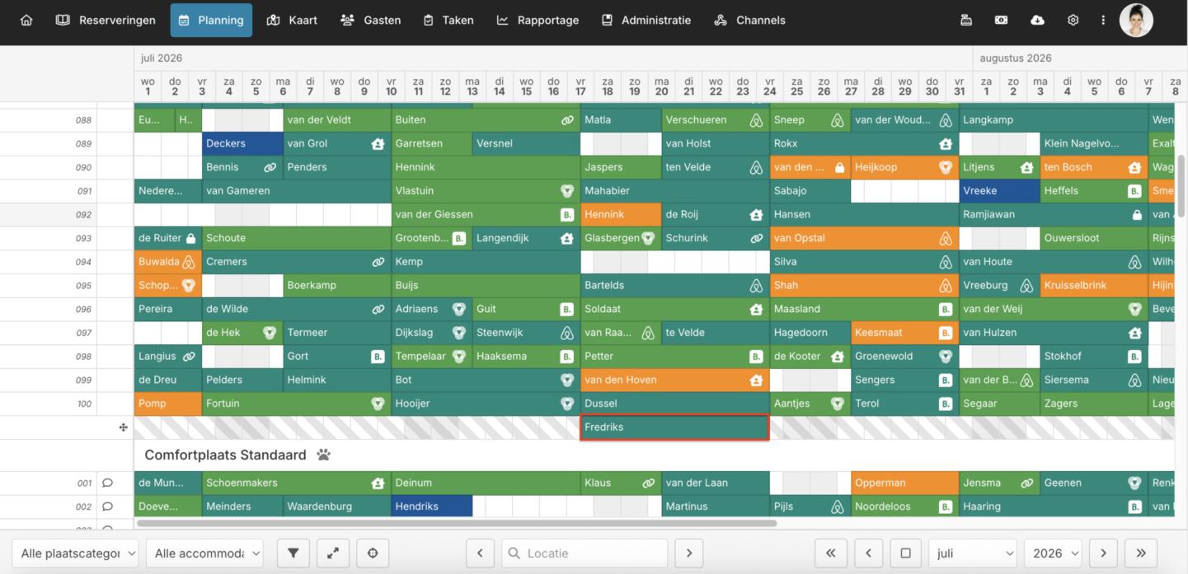
Task: Open the three-dot more options menu
Action: tap(1103, 20)
